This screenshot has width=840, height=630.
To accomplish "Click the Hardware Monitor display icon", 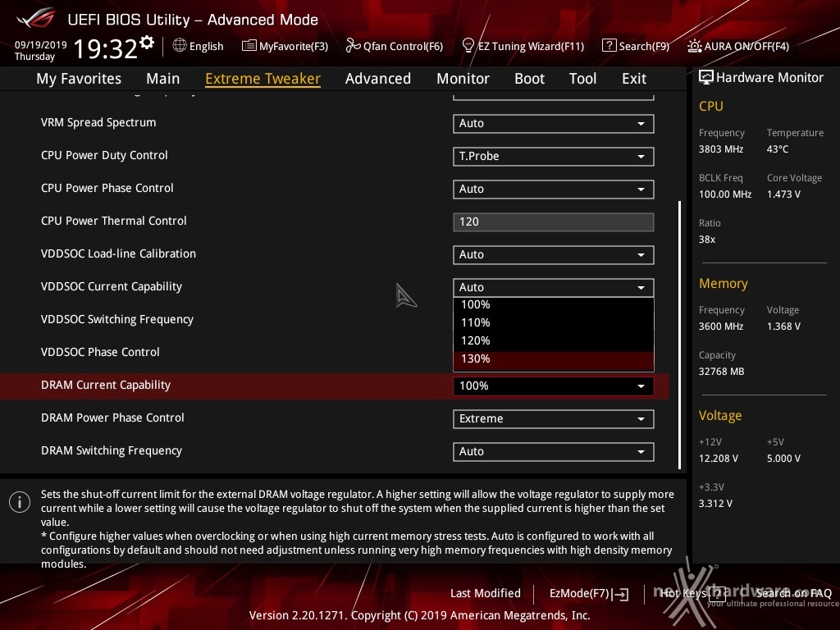I will [706, 78].
